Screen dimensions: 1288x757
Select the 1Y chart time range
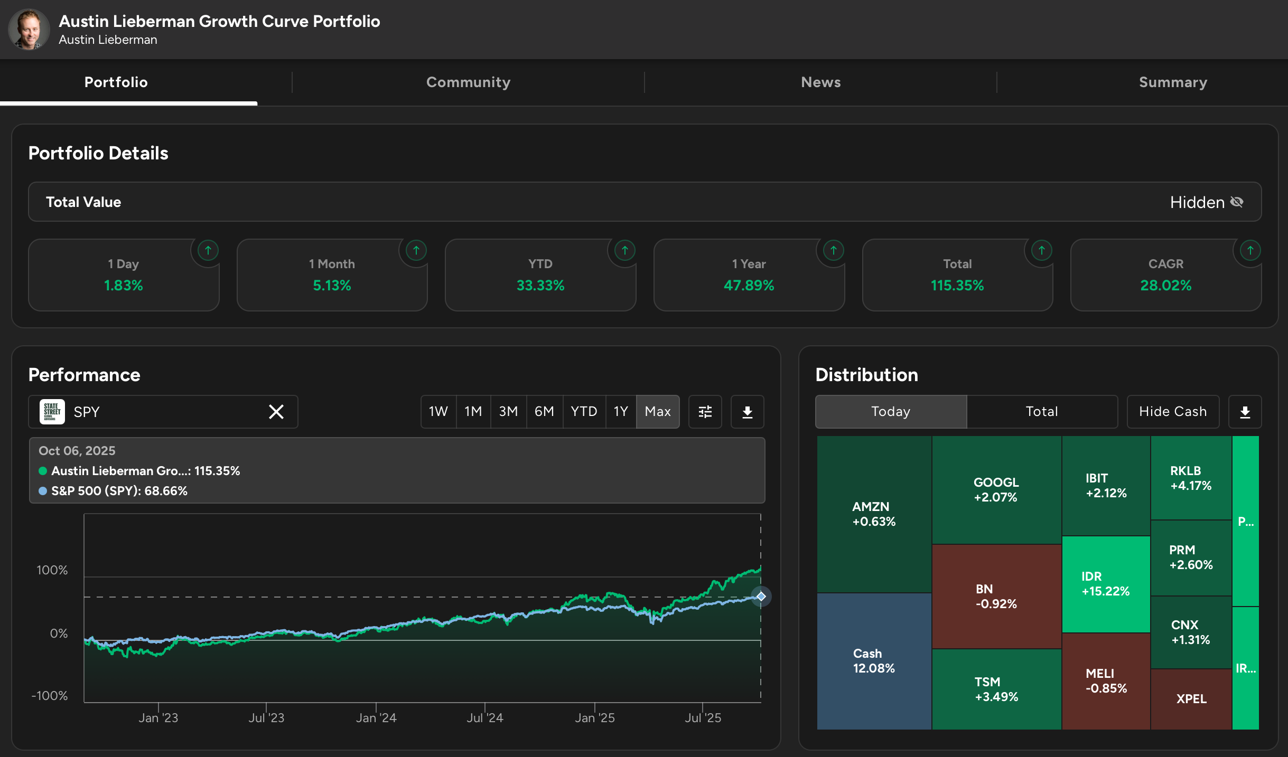click(621, 412)
